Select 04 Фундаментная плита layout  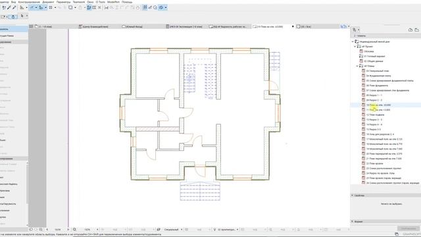(x=378, y=76)
